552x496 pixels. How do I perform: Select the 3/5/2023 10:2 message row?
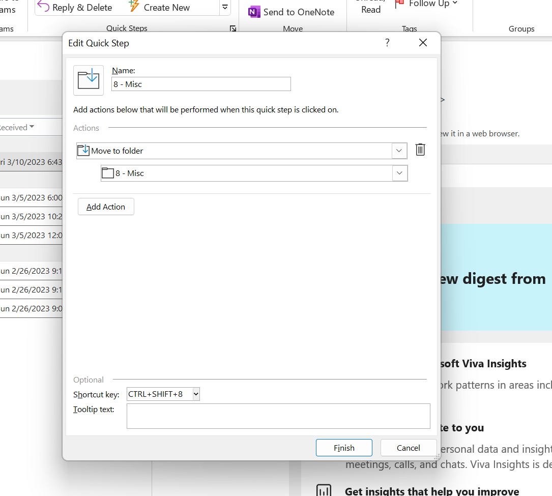click(x=31, y=217)
